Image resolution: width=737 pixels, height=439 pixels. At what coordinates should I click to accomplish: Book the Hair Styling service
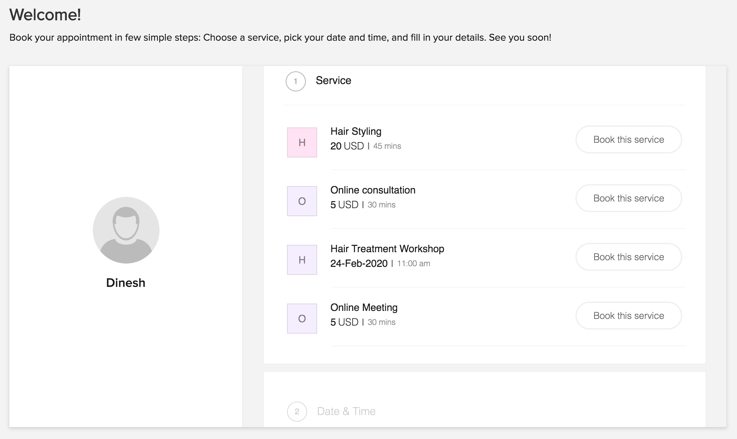629,139
